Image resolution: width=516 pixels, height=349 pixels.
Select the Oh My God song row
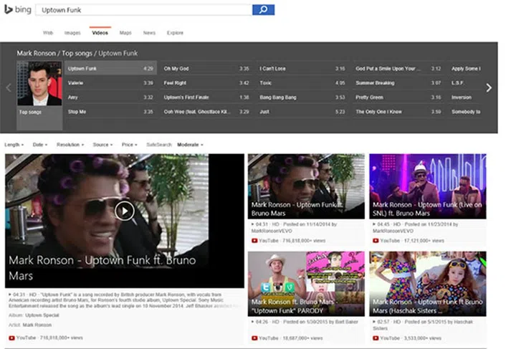[x=206, y=68]
